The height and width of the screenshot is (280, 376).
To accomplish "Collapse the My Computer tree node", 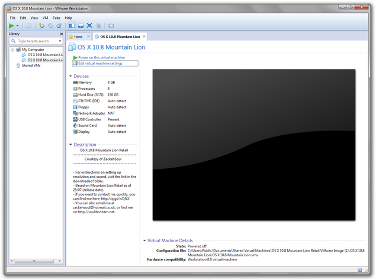I will tap(12, 50).
